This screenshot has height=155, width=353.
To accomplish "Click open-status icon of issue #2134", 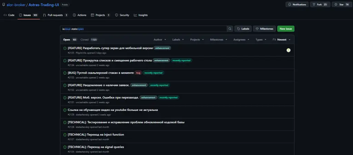I will coord(65,61).
